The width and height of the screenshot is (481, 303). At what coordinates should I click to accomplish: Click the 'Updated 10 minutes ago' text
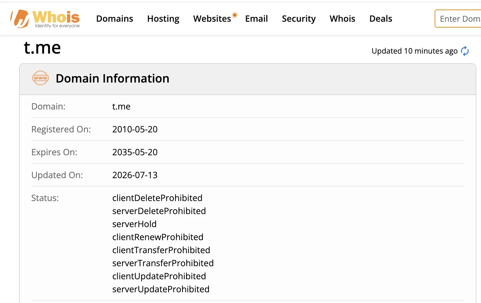[414, 51]
